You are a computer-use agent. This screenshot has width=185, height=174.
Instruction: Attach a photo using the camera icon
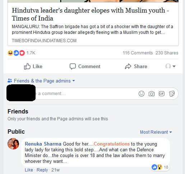[x=152, y=94]
